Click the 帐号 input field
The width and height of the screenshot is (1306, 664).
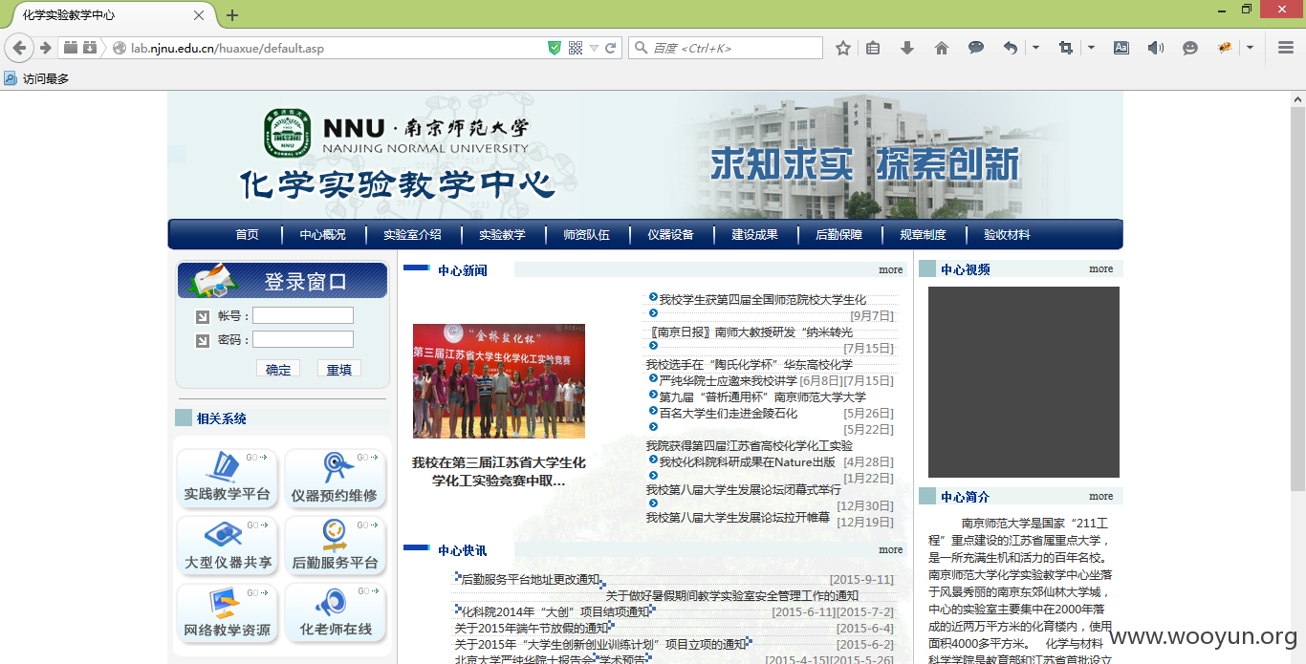[x=303, y=315]
